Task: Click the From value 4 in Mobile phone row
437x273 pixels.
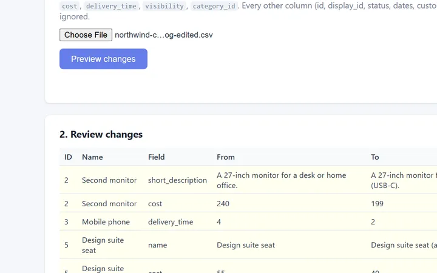Action: pos(218,222)
